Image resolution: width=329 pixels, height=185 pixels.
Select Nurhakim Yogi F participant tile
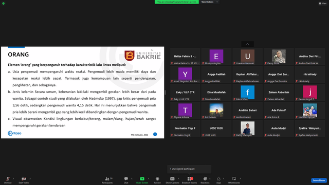[185, 128]
